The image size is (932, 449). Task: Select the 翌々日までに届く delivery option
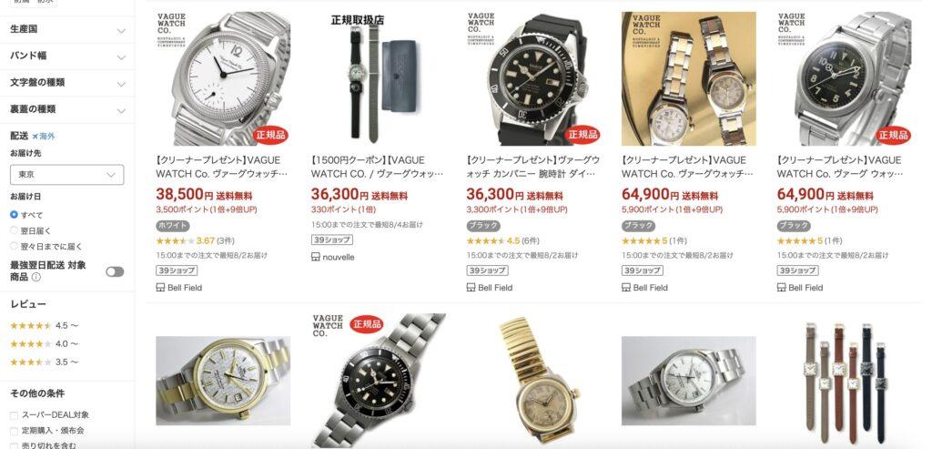[x=46, y=246]
